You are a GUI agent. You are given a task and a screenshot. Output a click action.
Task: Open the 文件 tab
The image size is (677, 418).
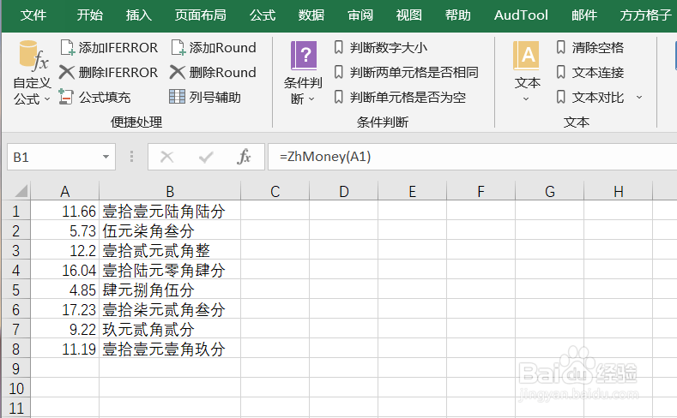point(33,15)
